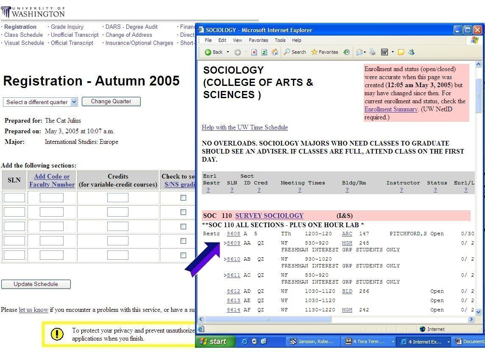Click the horizontal scrollbar left arrow

point(201,319)
